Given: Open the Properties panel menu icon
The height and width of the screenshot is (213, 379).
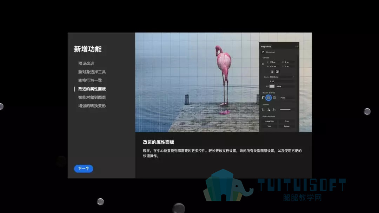Looking at the screenshot, I should 297,47.
